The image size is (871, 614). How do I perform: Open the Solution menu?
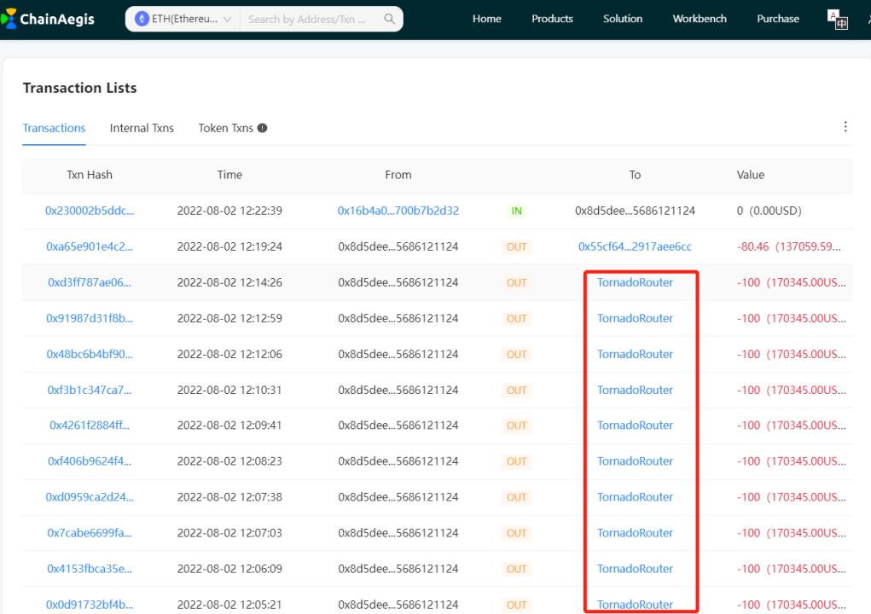coord(623,19)
